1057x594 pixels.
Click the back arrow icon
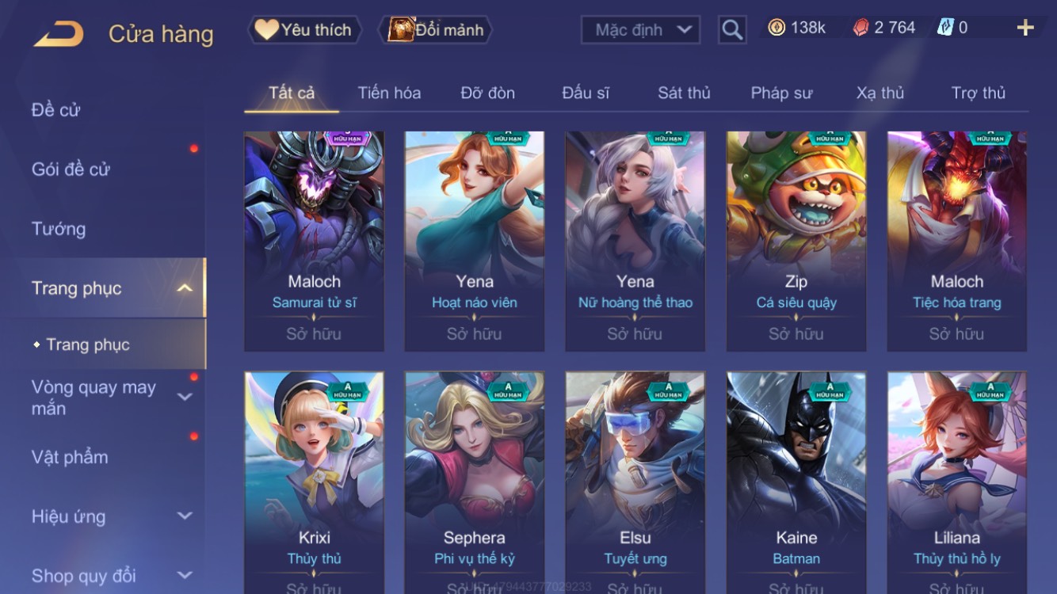pyautogui.click(x=59, y=33)
